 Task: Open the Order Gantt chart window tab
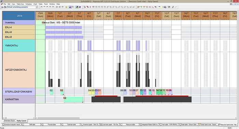[208, 125]
